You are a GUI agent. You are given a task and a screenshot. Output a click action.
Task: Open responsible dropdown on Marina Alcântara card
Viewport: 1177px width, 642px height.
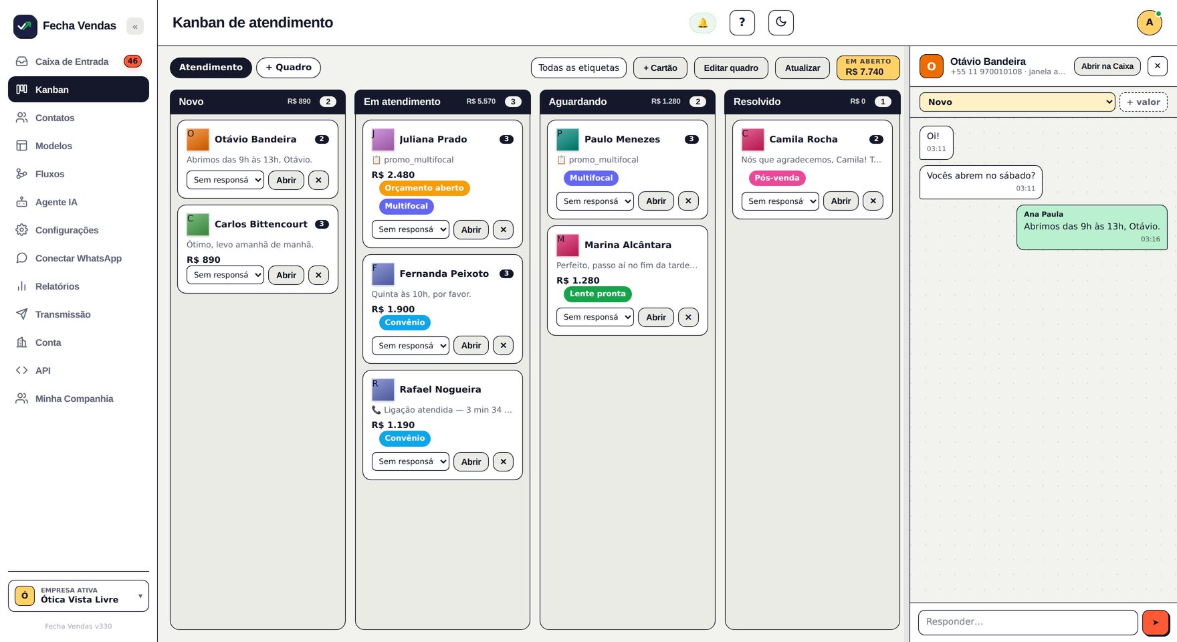(x=595, y=318)
